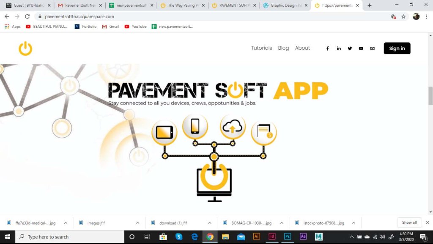Open dropdown arrow for istockphoto download
The height and width of the screenshot is (244, 433).
click(x=354, y=223)
